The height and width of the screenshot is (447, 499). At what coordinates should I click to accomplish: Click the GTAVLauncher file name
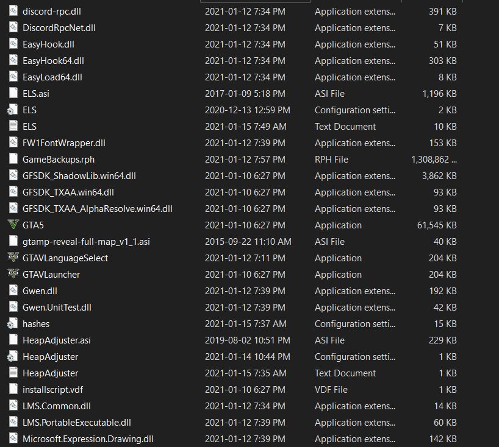coord(51,275)
